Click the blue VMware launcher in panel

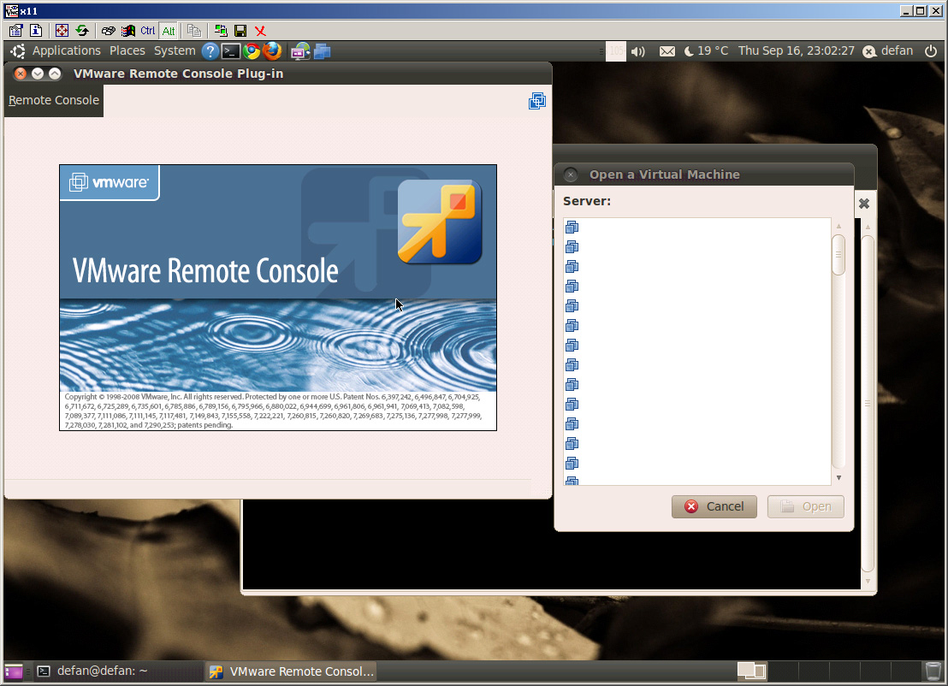click(323, 51)
